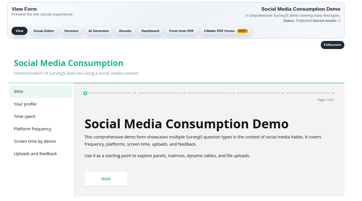Open the Dashboard tab
The image size is (362, 201).
tap(150, 31)
